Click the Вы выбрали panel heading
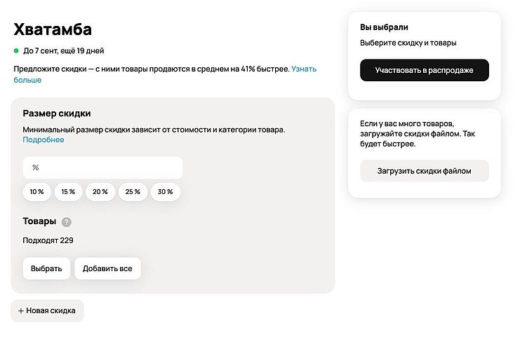Image resolution: width=527 pixels, height=337 pixels. (x=384, y=27)
